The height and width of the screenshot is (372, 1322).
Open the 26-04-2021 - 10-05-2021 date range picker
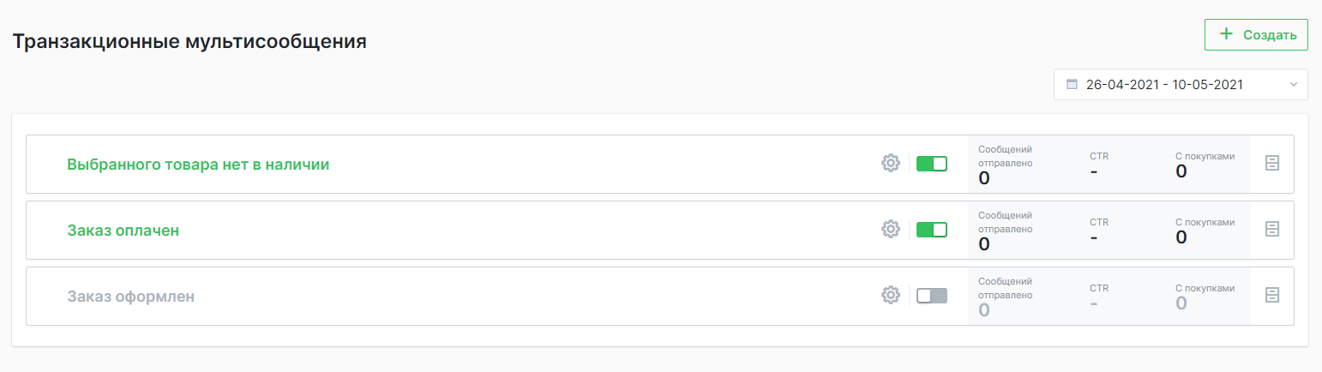click(x=1163, y=85)
